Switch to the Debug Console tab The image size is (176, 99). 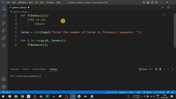pyautogui.click(x=39, y=69)
